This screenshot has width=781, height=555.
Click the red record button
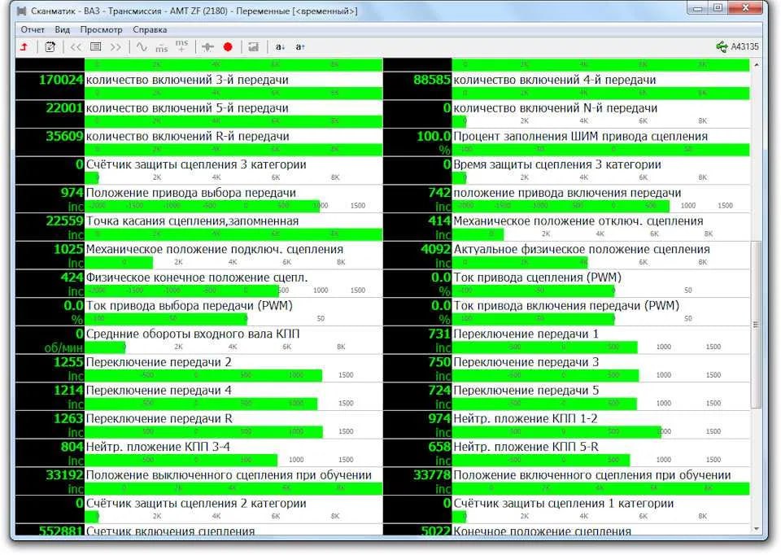(x=228, y=47)
